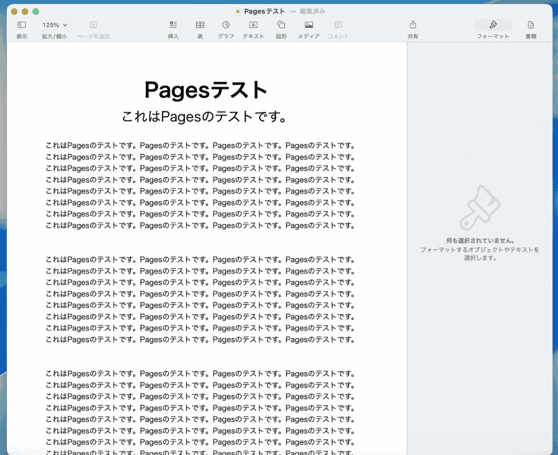The height and width of the screenshot is (455, 558).
Task: Click the yellow minimize window button
Action: [x=25, y=11]
